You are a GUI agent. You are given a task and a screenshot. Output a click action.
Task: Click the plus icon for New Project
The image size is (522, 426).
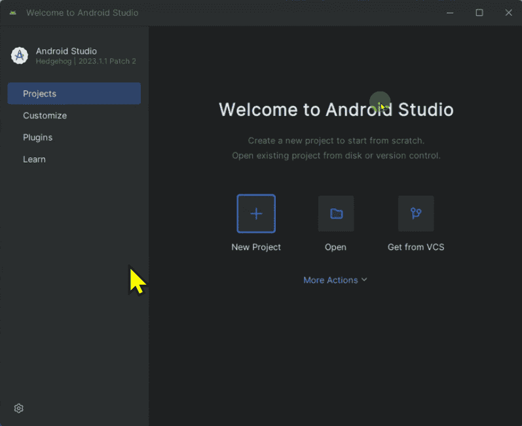coord(256,213)
